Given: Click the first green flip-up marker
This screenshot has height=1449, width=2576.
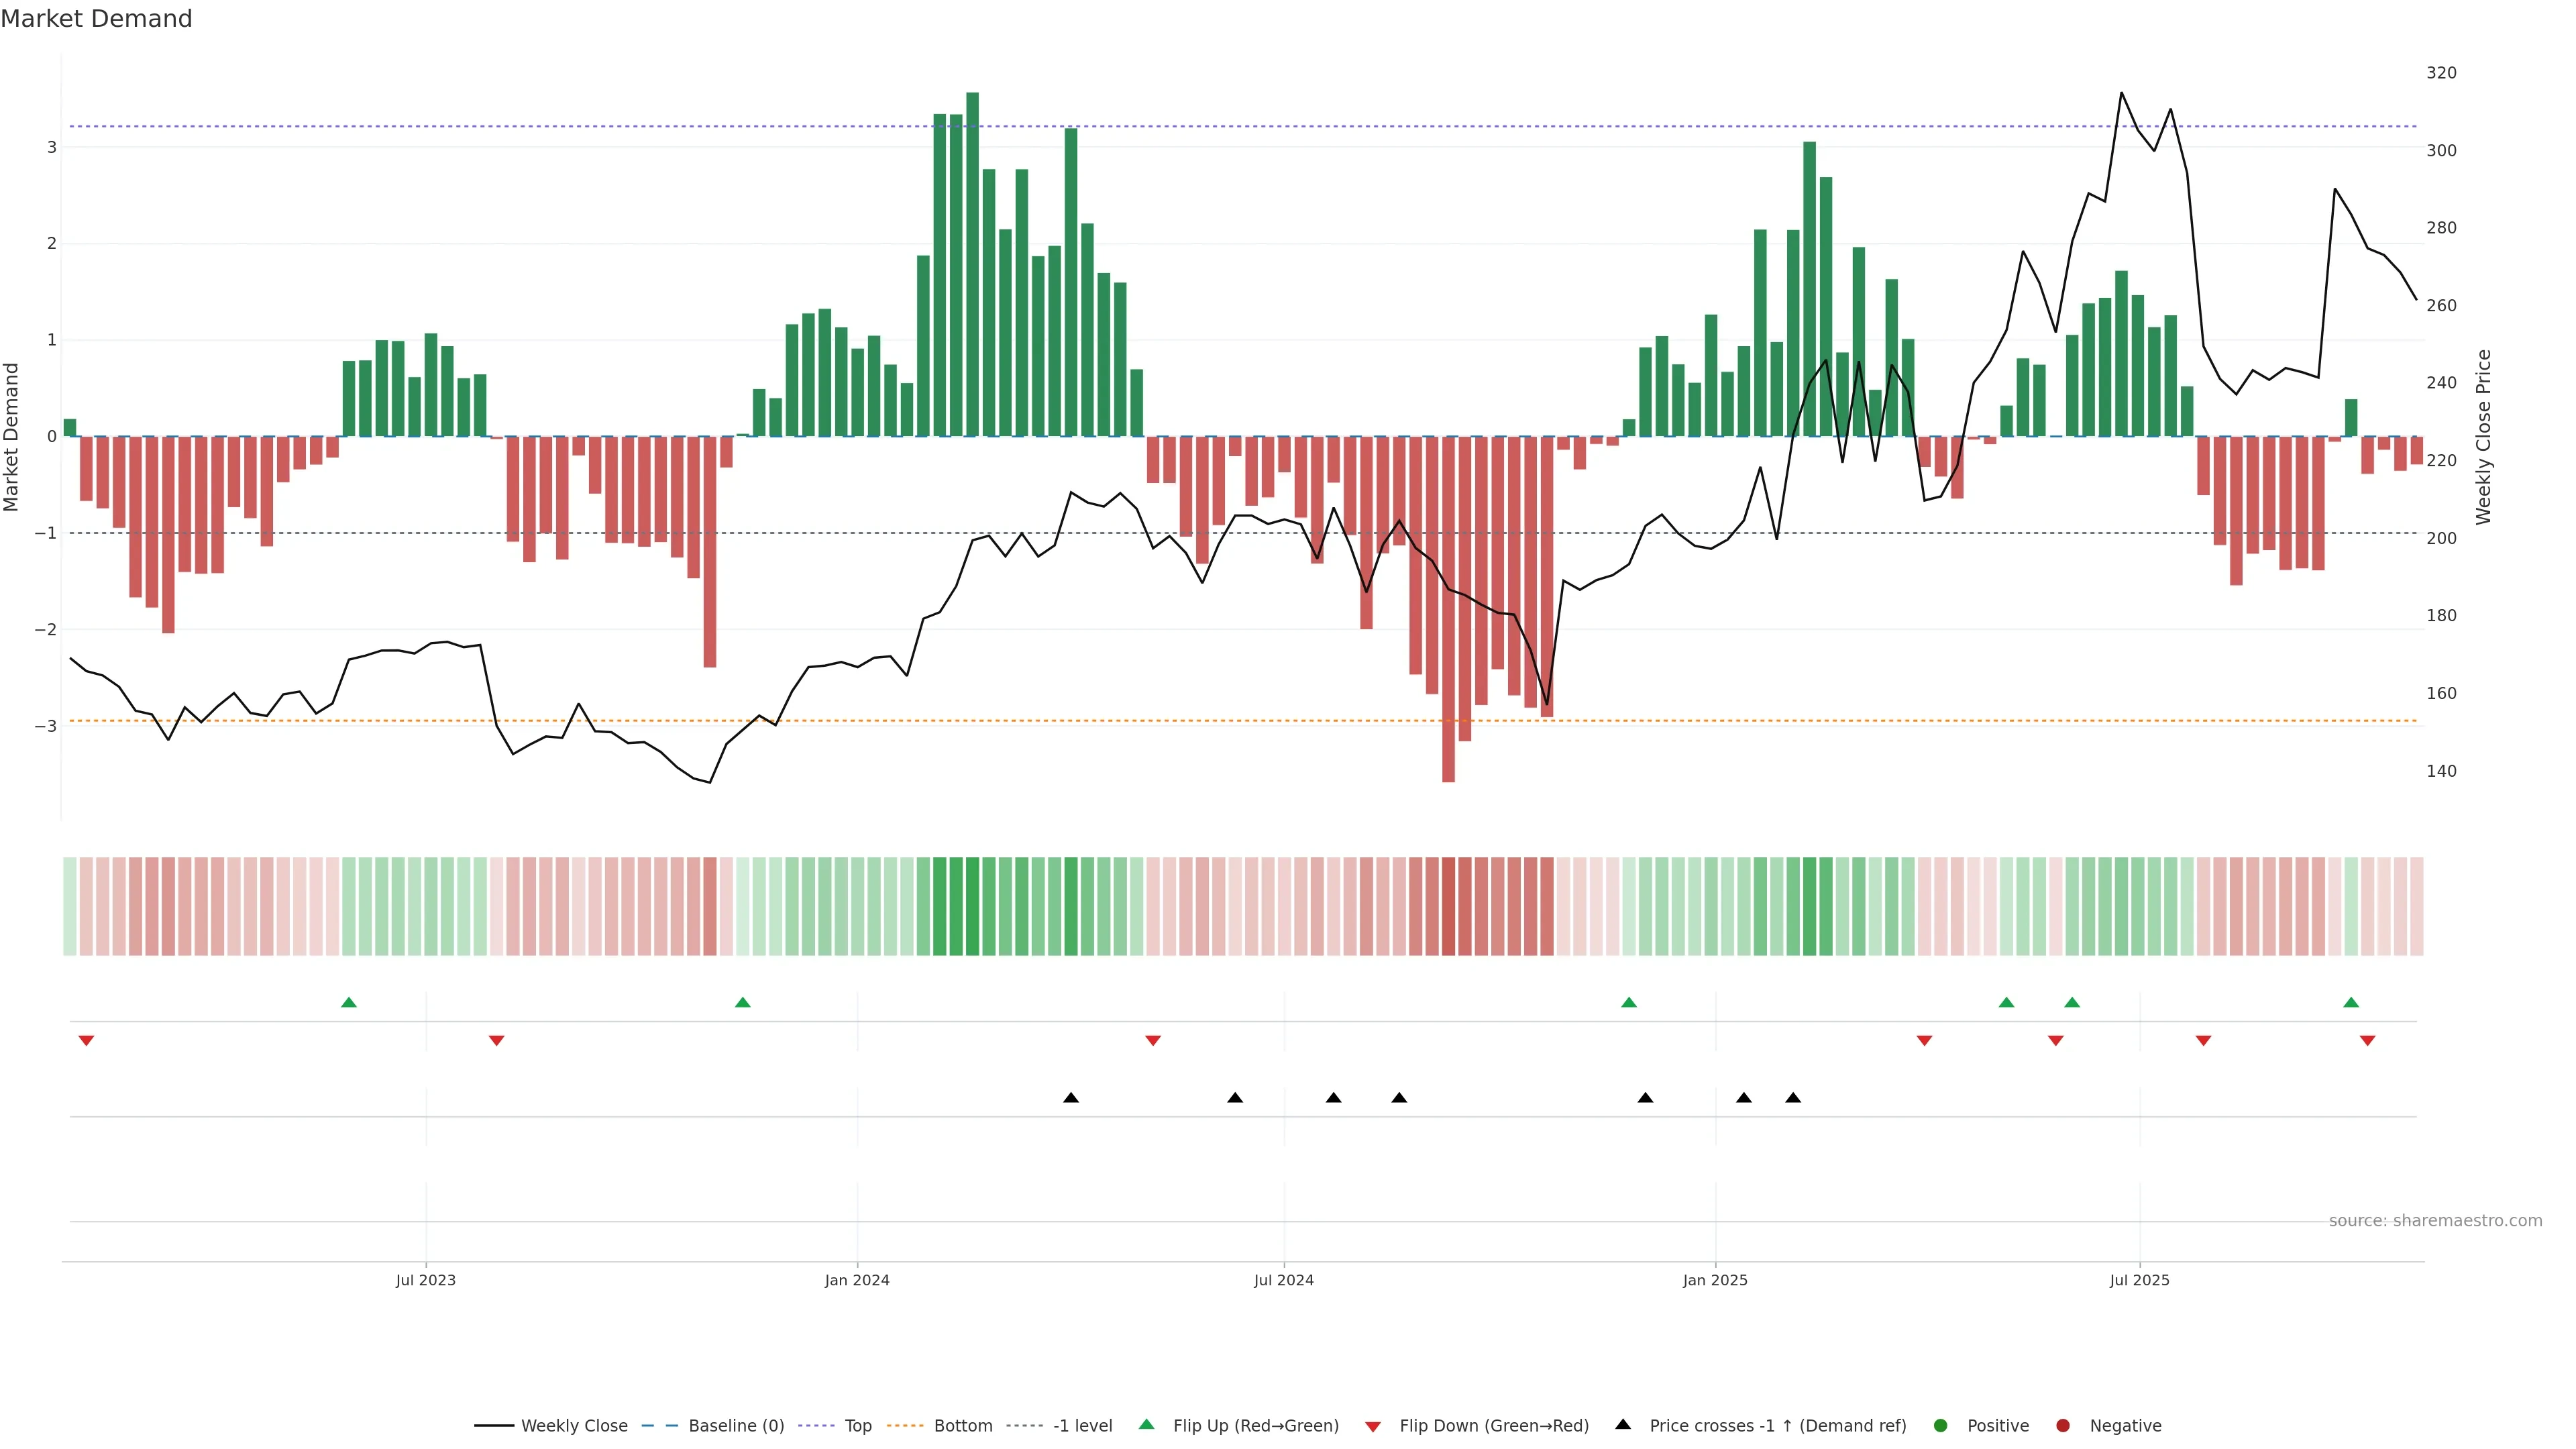Looking at the screenshot, I should point(349,1002).
